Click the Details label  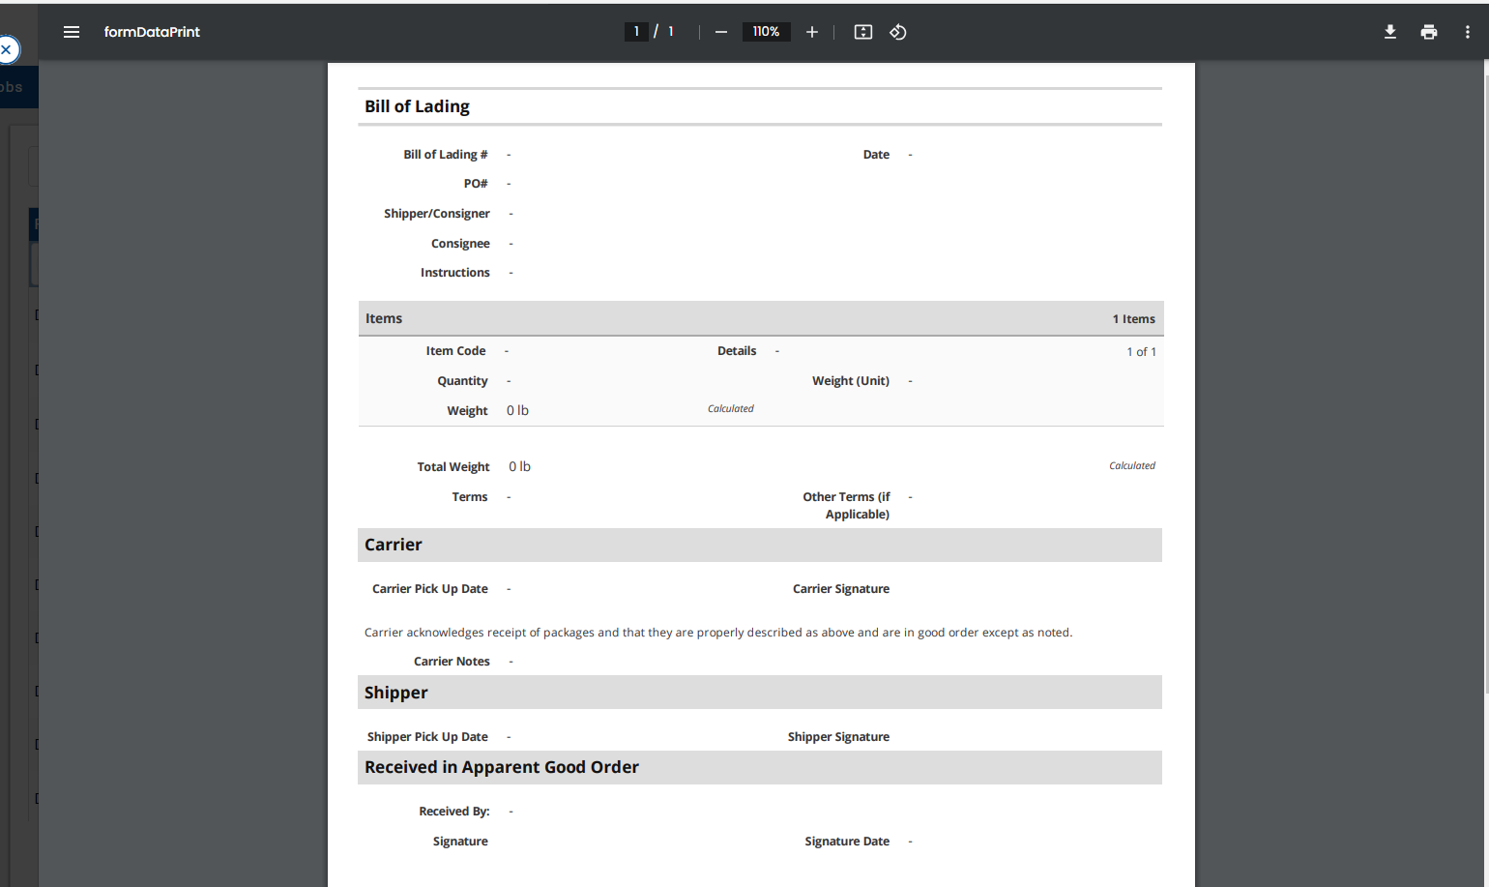(737, 351)
